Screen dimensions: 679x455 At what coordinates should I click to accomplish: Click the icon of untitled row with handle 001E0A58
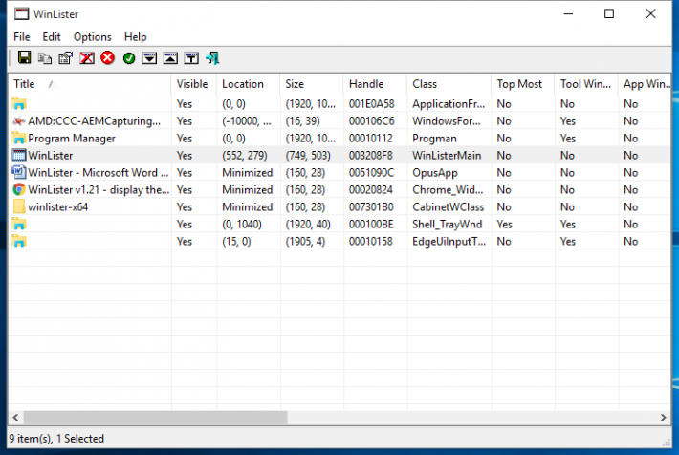click(x=19, y=103)
